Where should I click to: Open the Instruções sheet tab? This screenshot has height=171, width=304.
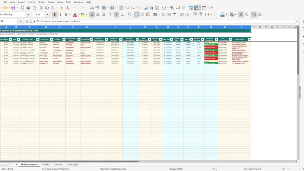tap(73, 164)
